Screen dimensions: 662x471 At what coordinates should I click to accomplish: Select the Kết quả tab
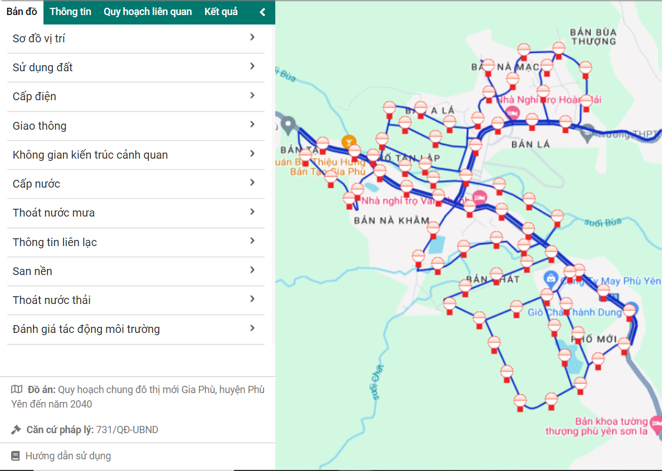click(221, 12)
